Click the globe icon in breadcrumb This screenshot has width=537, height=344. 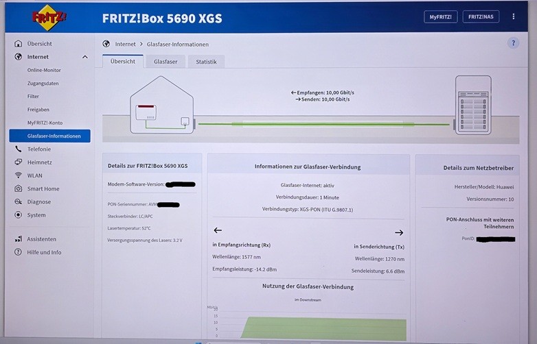click(x=106, y=44)
